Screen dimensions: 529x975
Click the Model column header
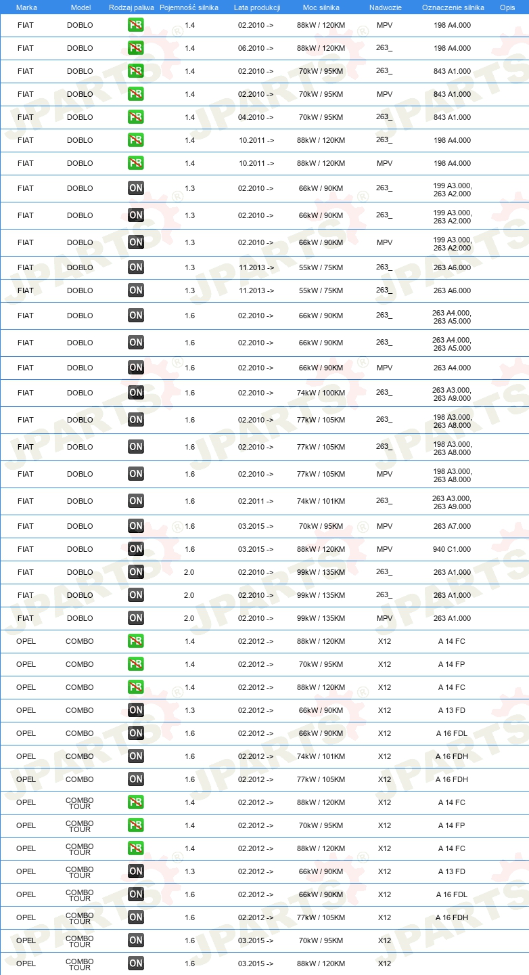(x=80, y=7)
